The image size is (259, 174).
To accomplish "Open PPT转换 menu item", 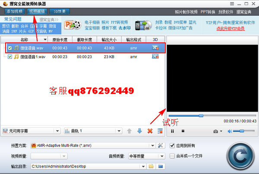I will pyautogui.click(x=208, y=12).
